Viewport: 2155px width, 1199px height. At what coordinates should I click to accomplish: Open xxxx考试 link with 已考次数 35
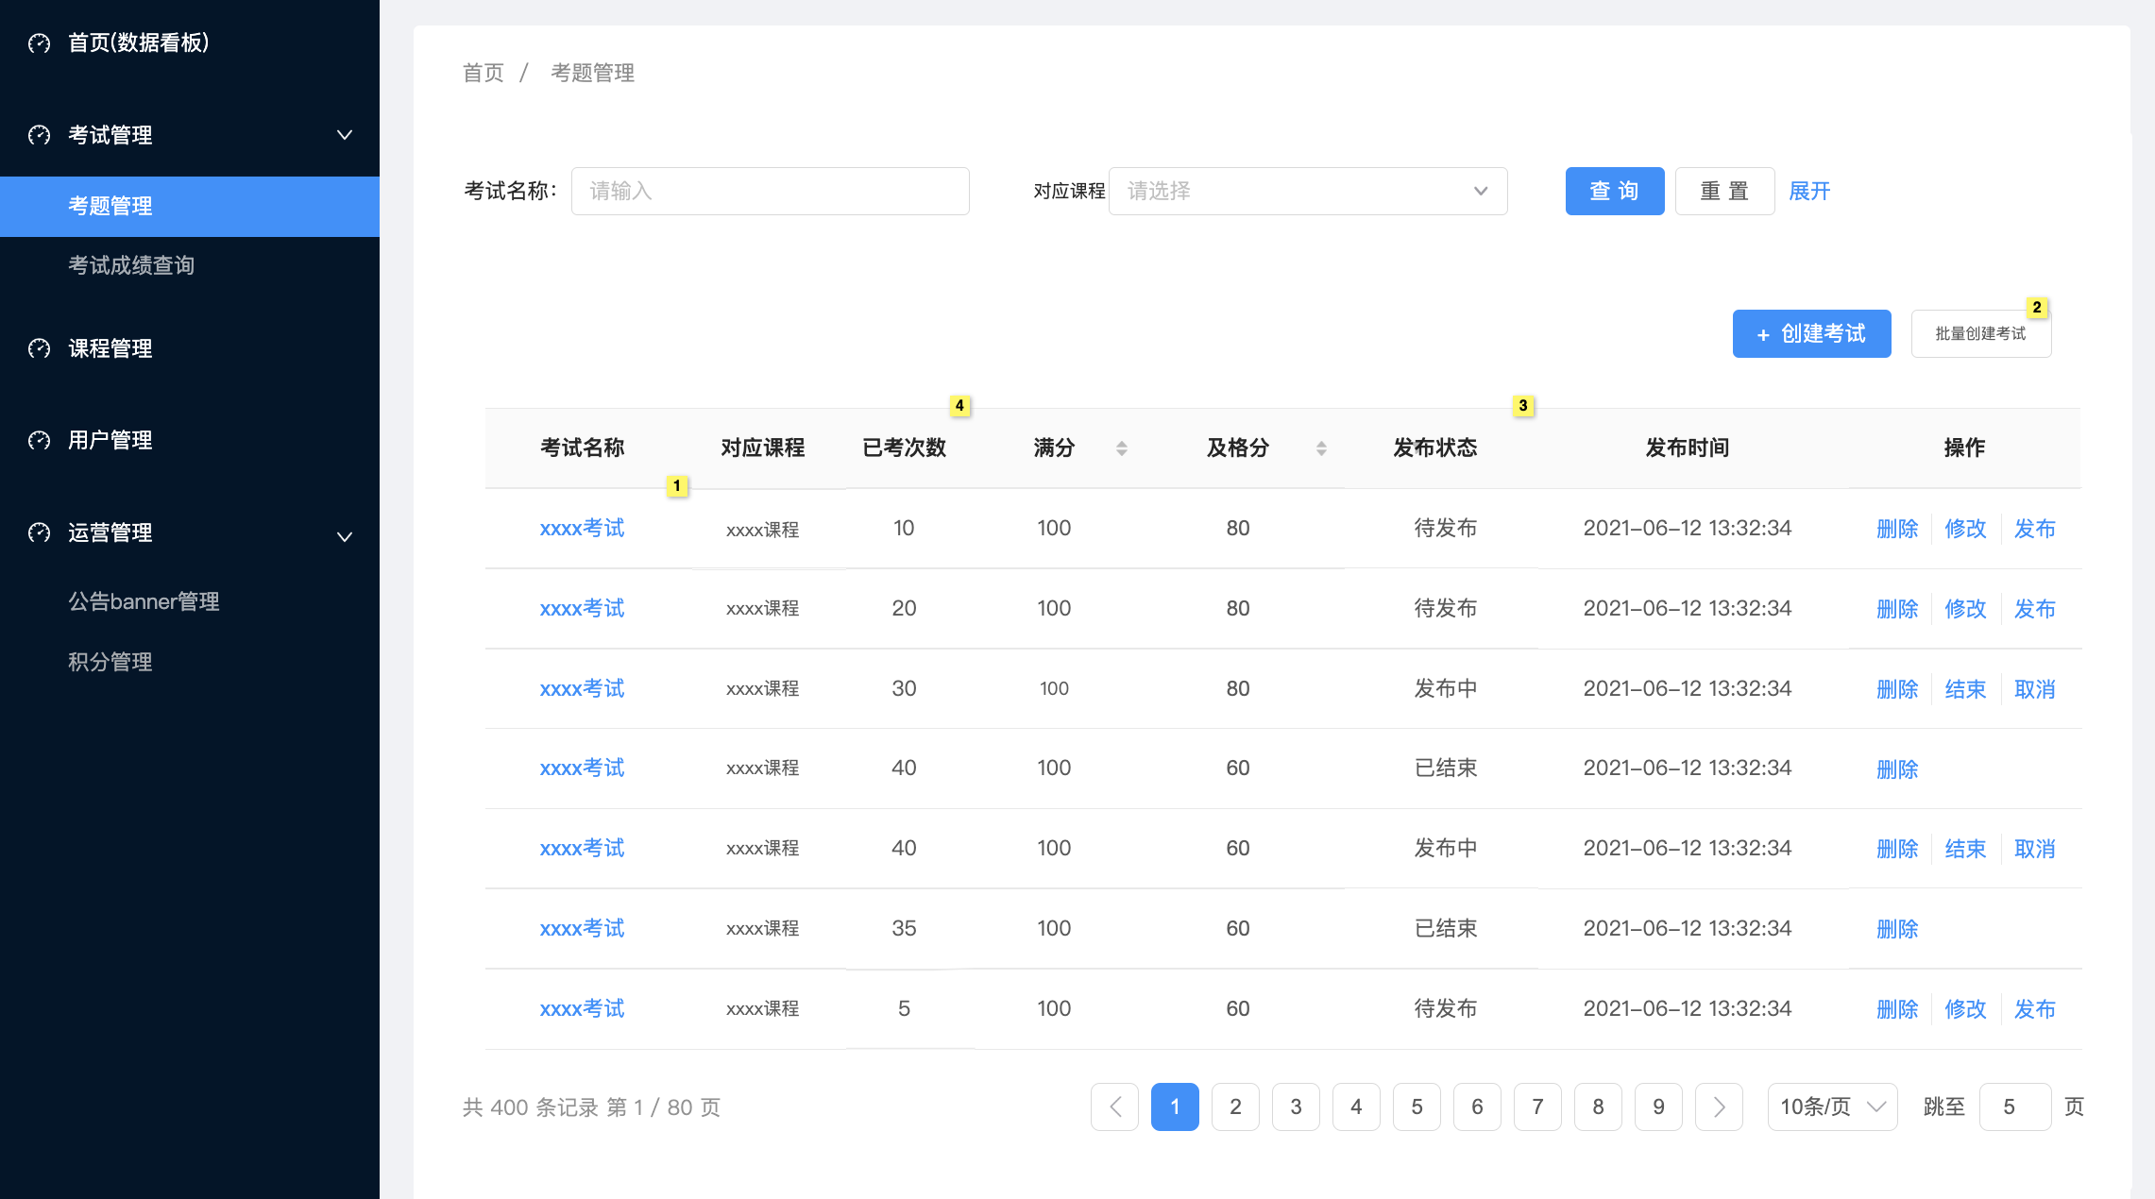coord(582,928)
